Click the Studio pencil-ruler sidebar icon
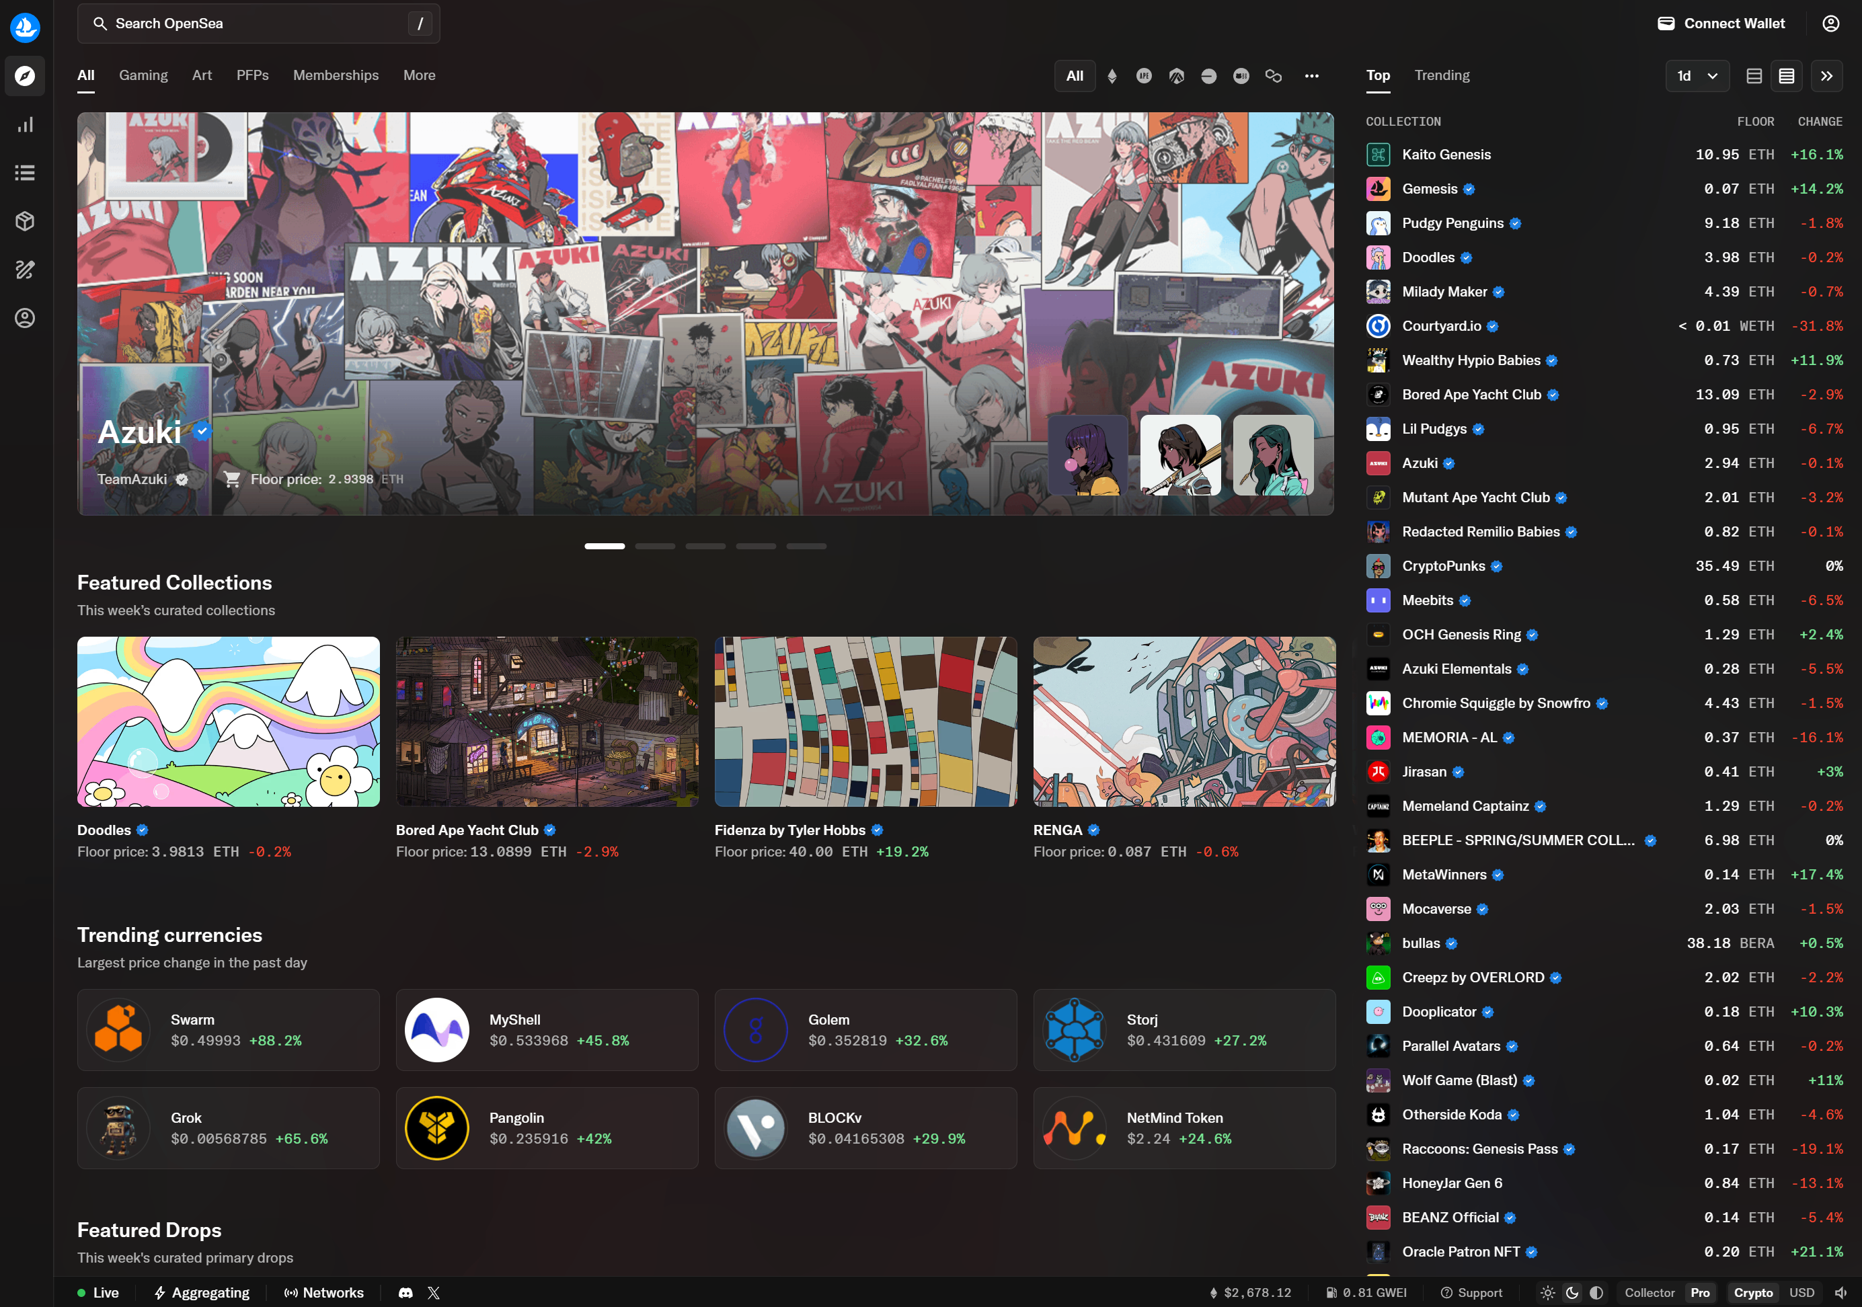Screen dimensions: 1862x1307 tap(25, 270)
